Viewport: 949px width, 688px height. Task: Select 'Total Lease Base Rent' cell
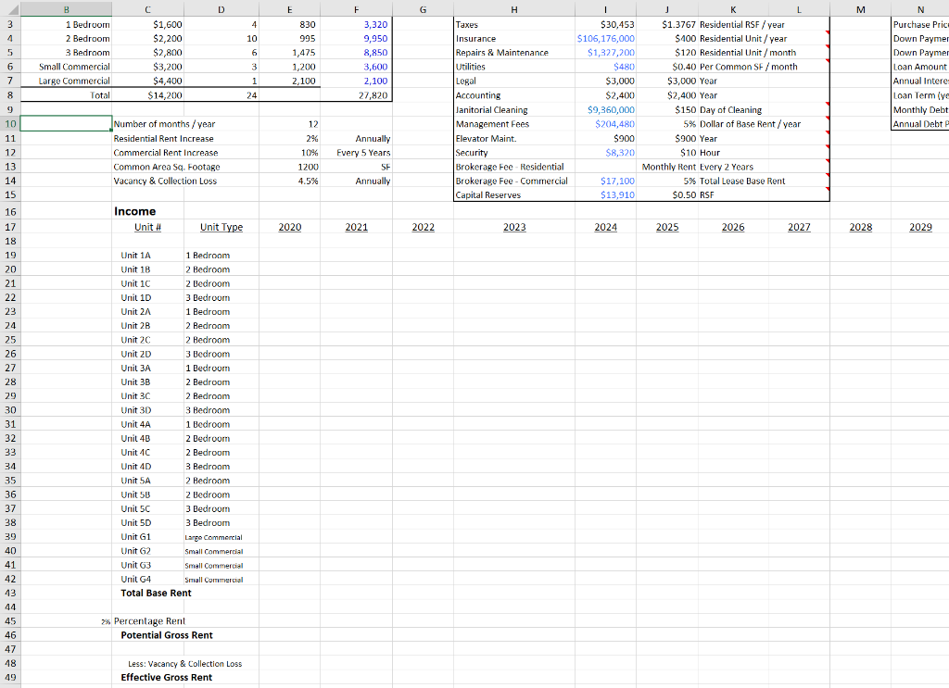tap(742, 181)
